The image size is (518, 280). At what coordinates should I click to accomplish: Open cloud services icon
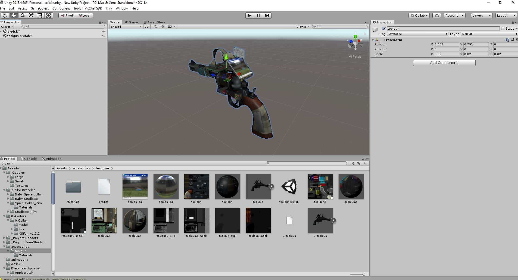click(x=436, y=15)
